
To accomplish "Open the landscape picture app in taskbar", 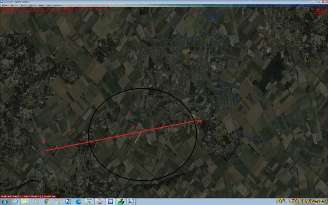I will 89,202.
